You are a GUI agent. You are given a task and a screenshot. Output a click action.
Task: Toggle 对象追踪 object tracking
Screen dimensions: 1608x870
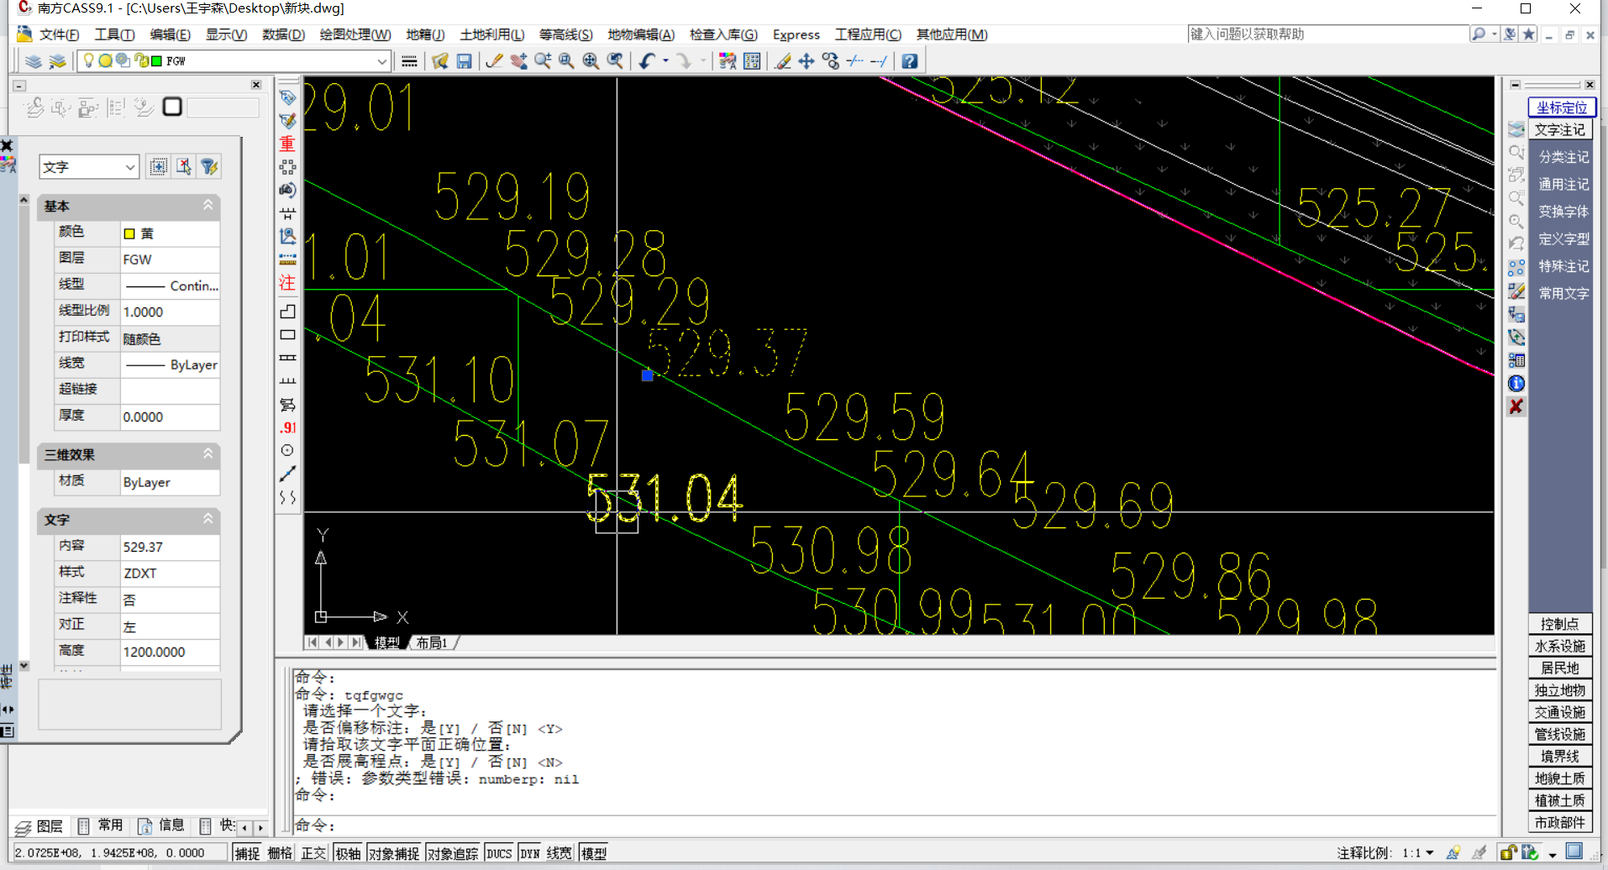[x=453, y=853]
